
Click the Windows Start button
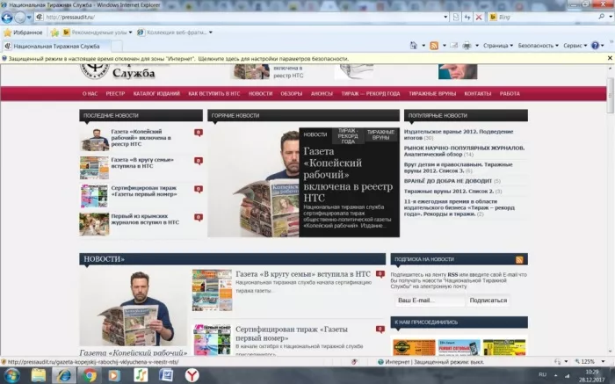[x=11, y=374]
